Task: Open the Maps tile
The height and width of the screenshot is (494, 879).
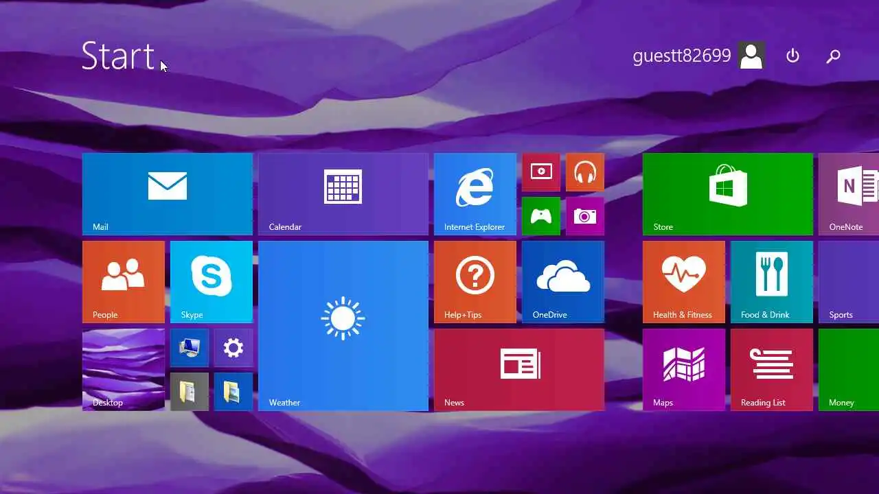Action: click(684, 370)
